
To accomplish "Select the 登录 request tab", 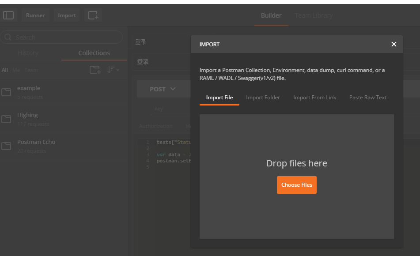I will (140, 42).
